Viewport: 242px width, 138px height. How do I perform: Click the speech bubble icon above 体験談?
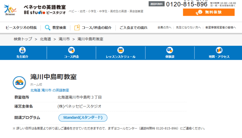170,50
